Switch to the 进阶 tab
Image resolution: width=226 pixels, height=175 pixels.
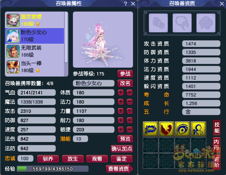point(217,162)
